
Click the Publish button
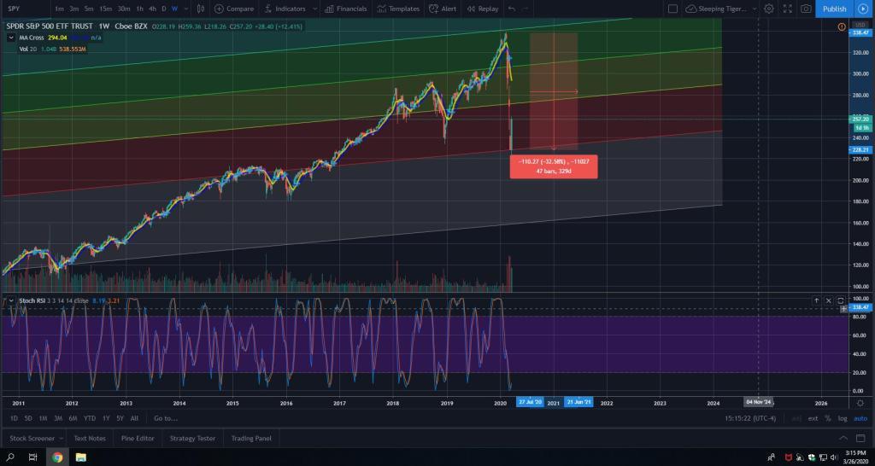[834, 9]
